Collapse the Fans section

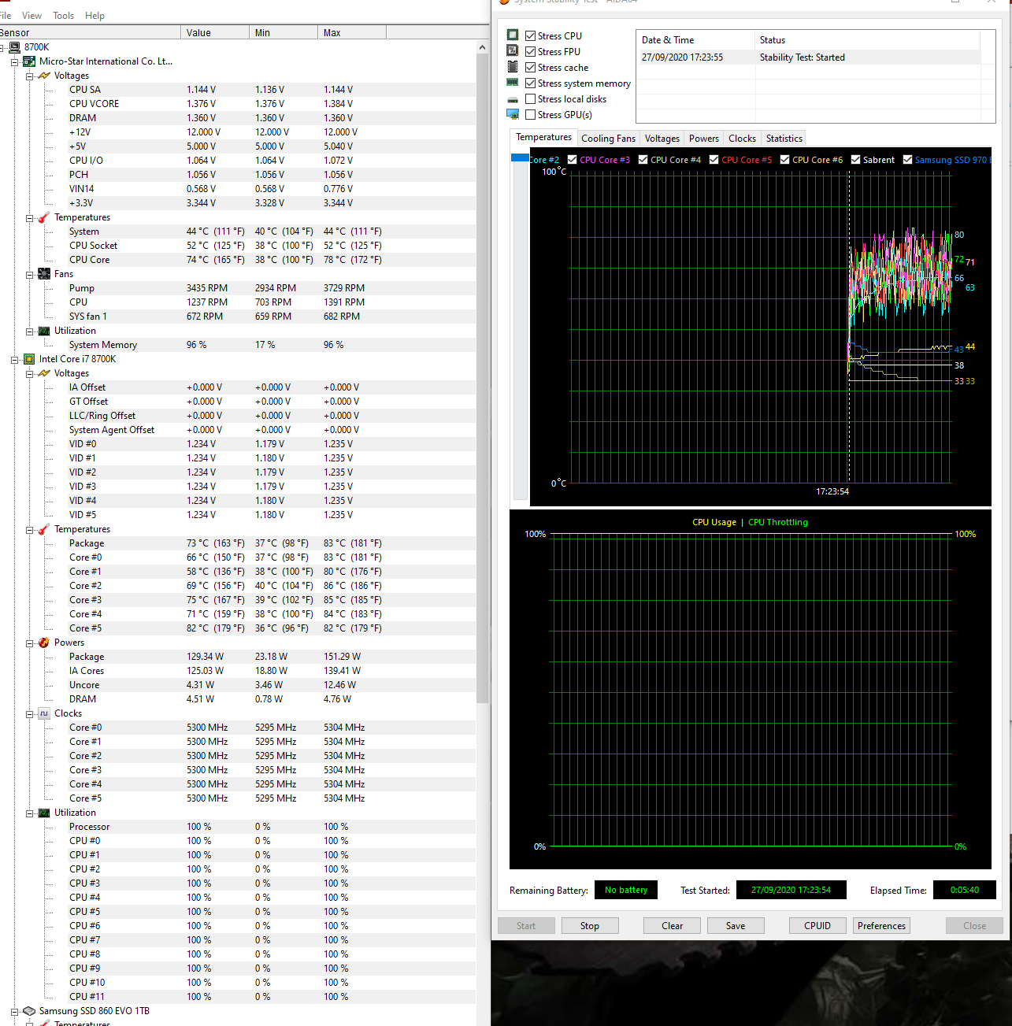[x=29, y=274]
